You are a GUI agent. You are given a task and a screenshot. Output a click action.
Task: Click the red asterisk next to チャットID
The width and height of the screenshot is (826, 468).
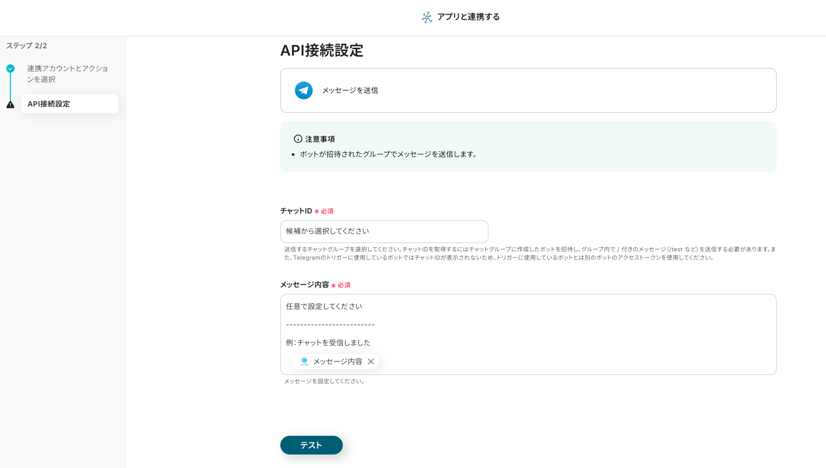317,211
